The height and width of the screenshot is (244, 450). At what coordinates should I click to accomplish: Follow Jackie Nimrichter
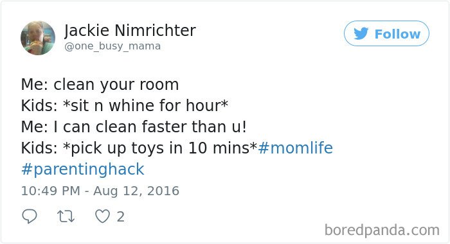pos(386,33)
